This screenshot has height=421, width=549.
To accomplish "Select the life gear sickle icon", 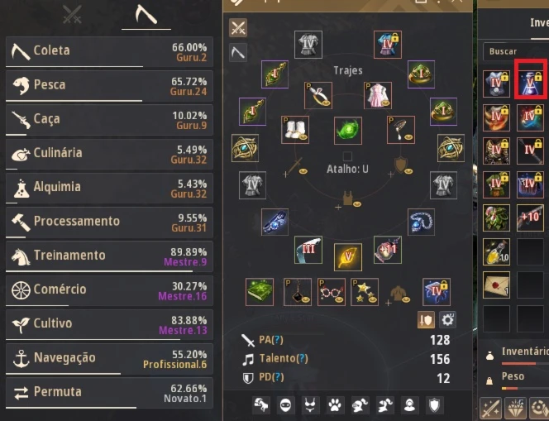I will pyautogui.click(x=238, y=53).
